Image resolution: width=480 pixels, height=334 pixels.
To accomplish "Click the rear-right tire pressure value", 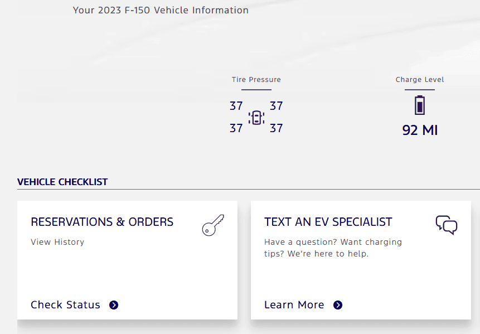I will (x=277, y=128).
